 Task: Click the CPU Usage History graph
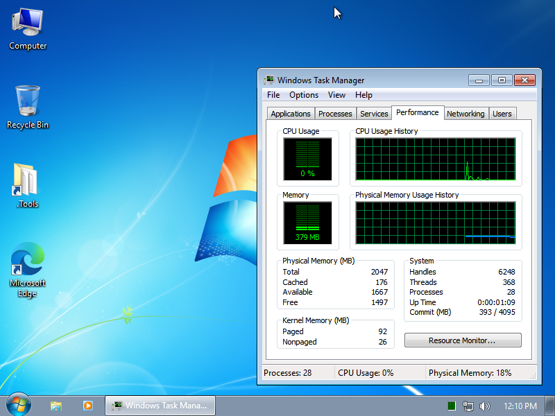pos(436,159)
